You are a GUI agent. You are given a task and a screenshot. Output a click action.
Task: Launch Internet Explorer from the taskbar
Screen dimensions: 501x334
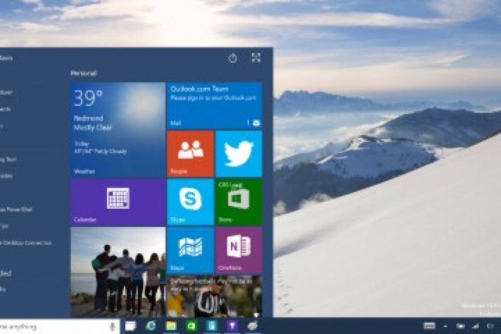tap(150, 326)
